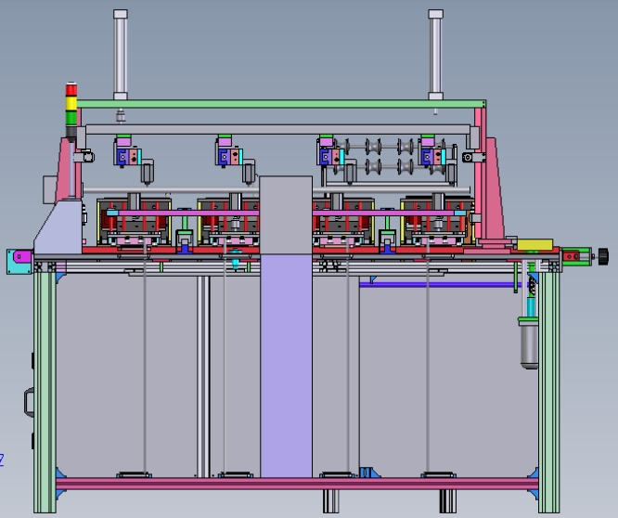Select the left green aluminum leg
The height and width of the screenshot is (518, 618).
click(x=45, y=392)
